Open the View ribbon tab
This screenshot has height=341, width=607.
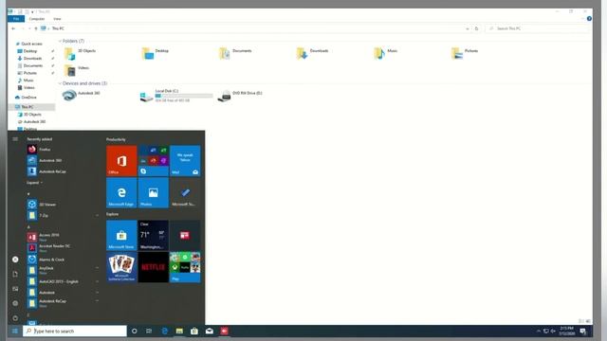click(x=57, y=19)
